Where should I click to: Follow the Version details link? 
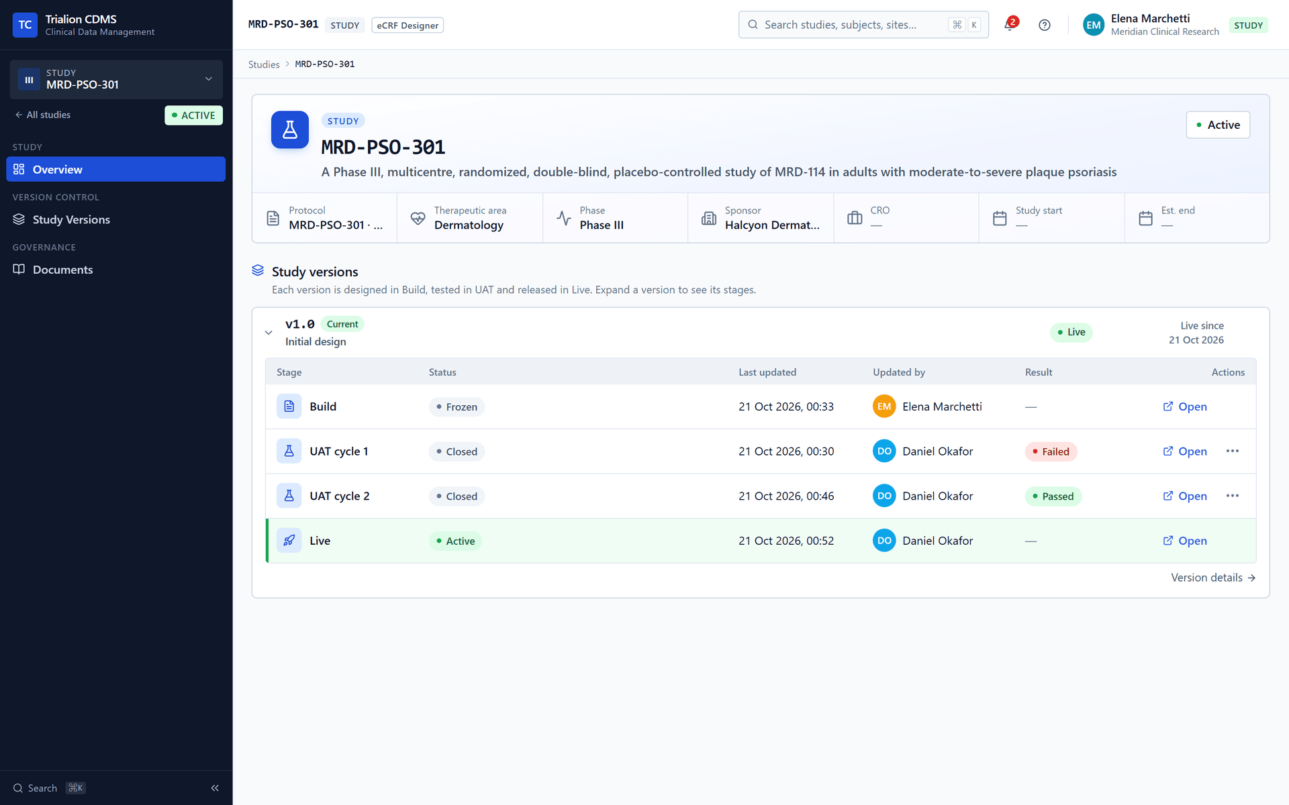[1213, 578]
